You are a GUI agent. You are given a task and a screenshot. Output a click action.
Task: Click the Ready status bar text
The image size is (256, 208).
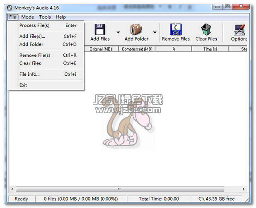pyautogui.click(x=21, y=199)
